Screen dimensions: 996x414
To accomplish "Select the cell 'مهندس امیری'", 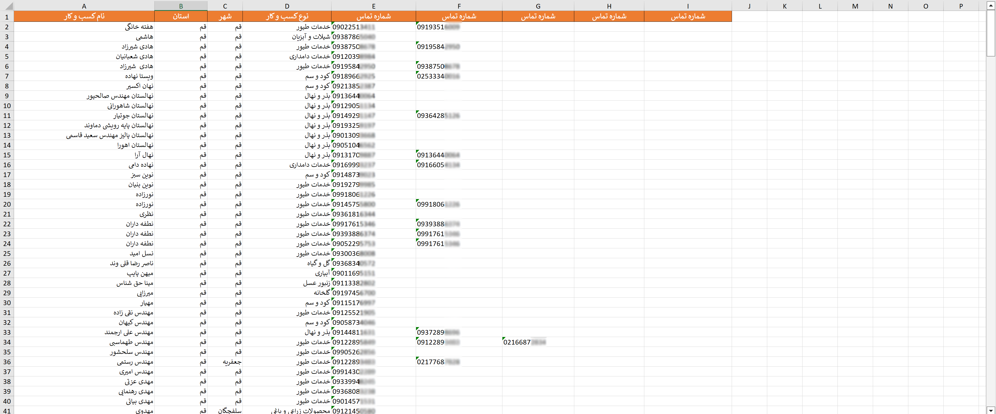I will pyautogui.click(x=84, y=372).
